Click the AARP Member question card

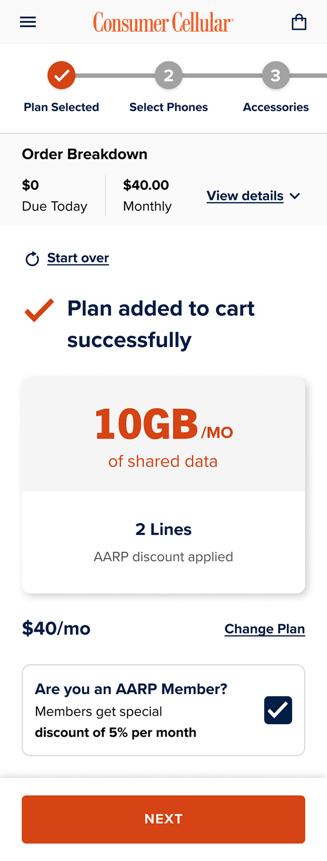point(163,710)
